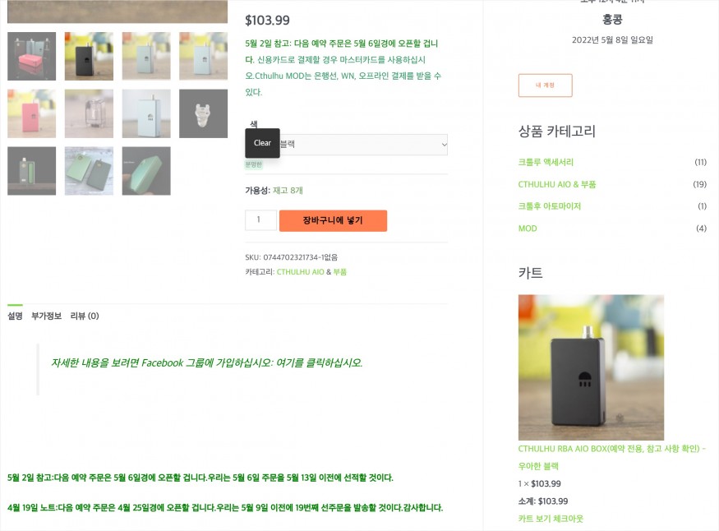The height and width of the screenshot is (531, 719).
Task: View the two green devices thumbnail
Action: (x=89, y=171)
